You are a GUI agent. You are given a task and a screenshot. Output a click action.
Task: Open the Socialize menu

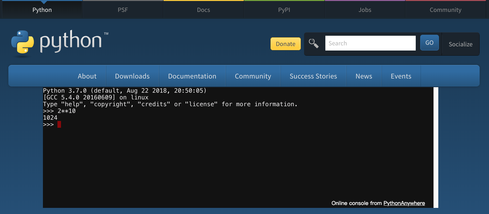[x=461, y=44]
